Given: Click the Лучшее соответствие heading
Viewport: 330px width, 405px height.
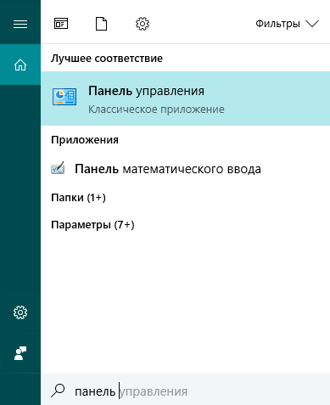Looking at the screenshot, I should coord(107,59).
